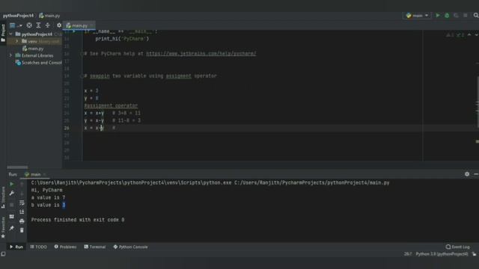Image resolution: width=479 pixels, height=269 pixels.
Task: Toggle soft-wrap in Run console
Action: coord(22,202)
